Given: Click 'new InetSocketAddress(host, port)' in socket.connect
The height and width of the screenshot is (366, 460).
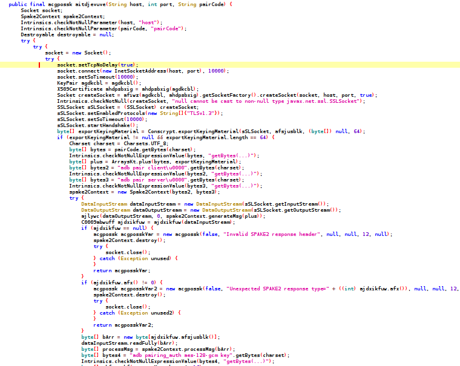Looking at the screenshot, I should [x=153, y=71].
